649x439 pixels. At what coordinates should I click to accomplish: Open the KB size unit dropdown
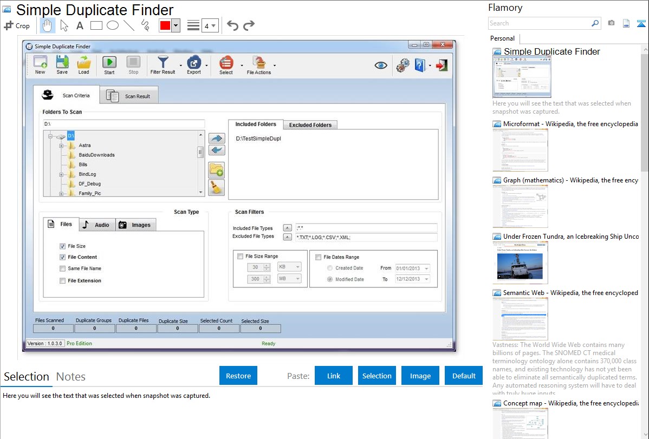289,267
